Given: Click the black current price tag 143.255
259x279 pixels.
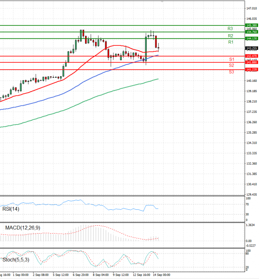Looking at the screenshot, I should point(251,48).
